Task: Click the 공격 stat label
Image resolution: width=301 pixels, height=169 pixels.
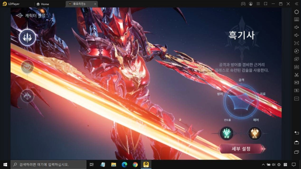Action: [x=241, y=80]
